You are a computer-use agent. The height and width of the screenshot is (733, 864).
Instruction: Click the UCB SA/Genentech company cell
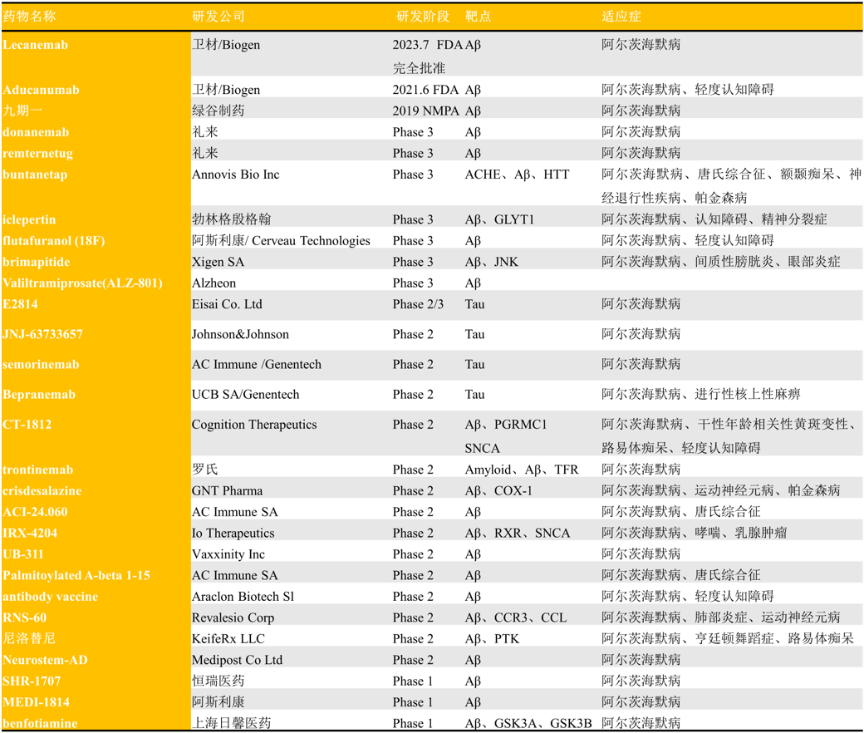[x=246, y=395]
